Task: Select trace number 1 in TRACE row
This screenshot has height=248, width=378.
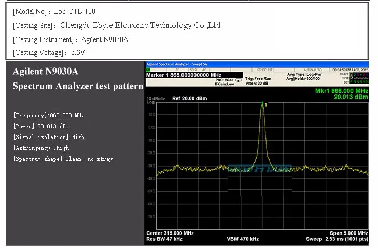Action: pos(351,75)
